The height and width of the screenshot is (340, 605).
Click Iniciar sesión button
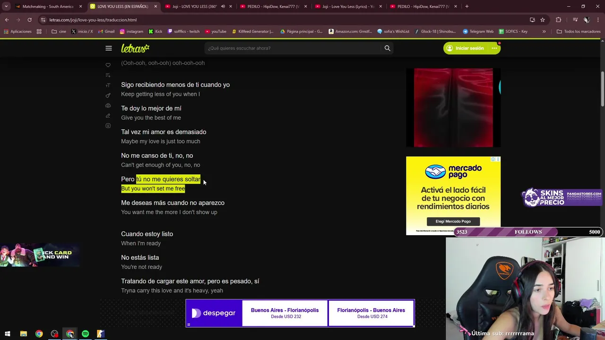[x=465, y=48]
